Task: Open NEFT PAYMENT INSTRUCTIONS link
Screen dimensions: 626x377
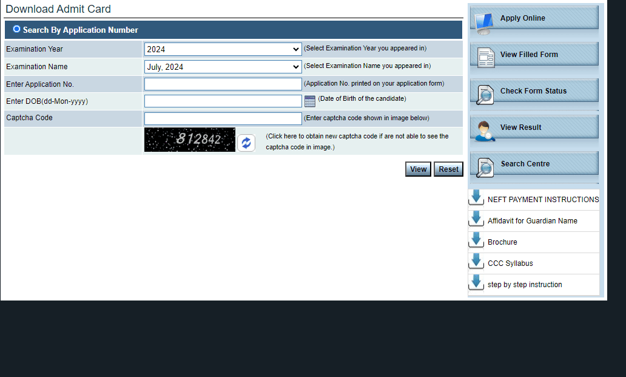Action: click(543, 200)
